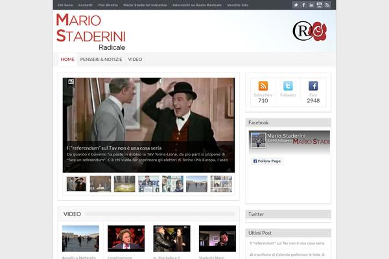The image size is (389, 259).
Task: Open Interventi su Radio Radicale link
Action: pyautogui.click(x=197, y=5)
